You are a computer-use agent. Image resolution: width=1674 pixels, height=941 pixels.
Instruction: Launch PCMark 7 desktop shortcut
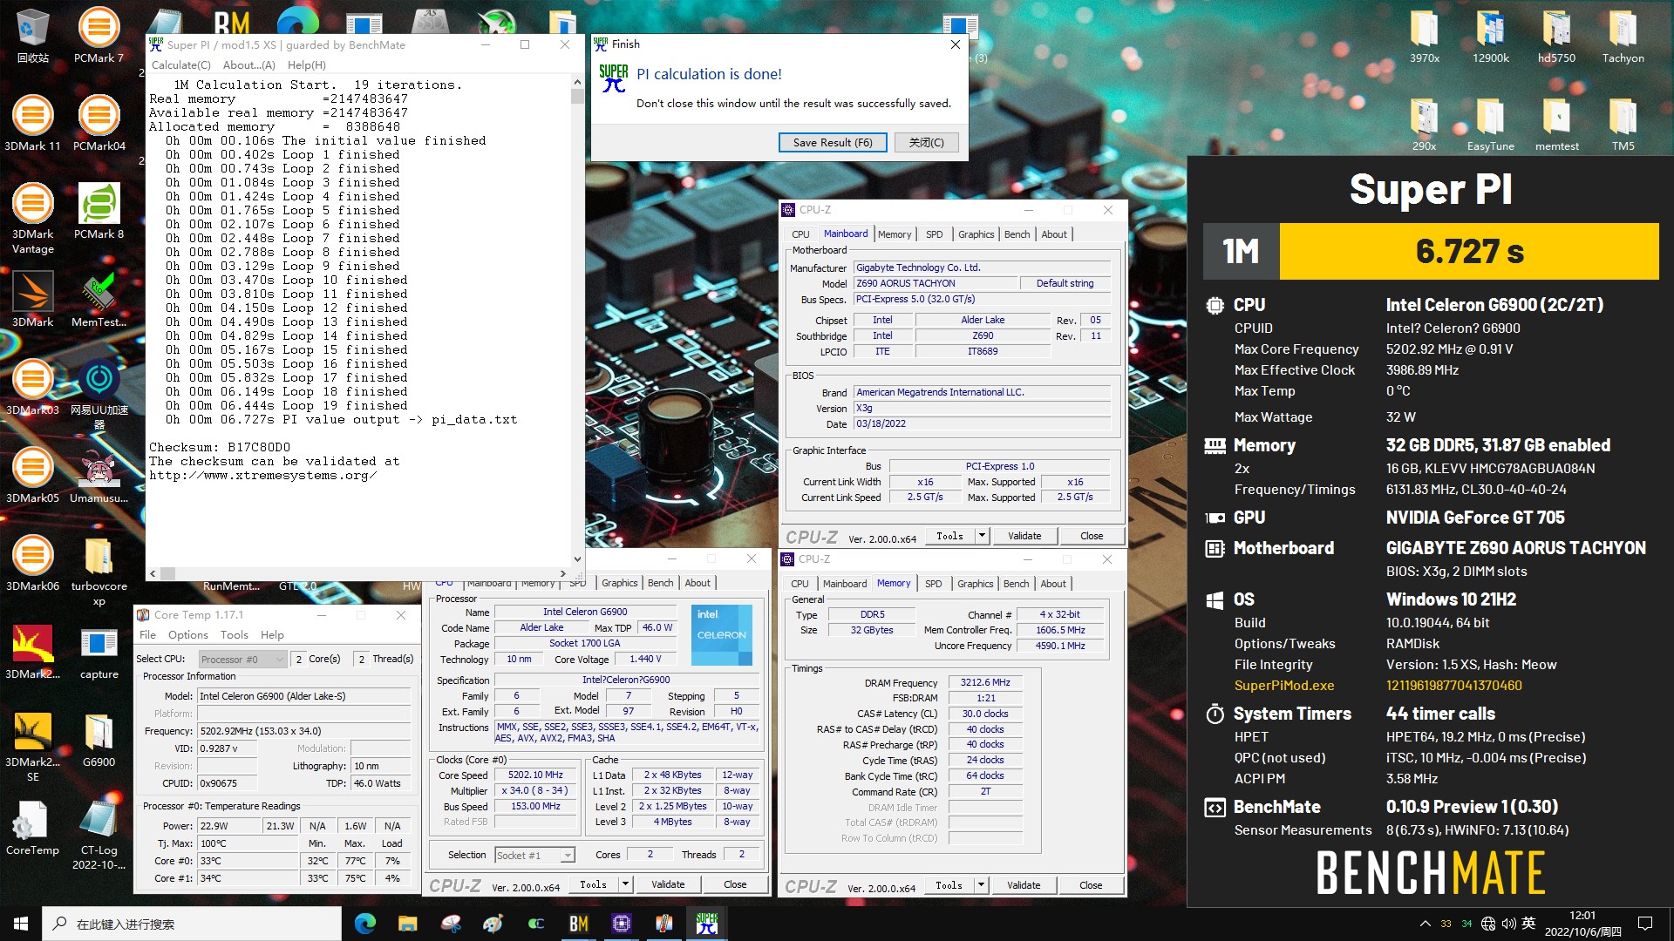pos(99,35)
